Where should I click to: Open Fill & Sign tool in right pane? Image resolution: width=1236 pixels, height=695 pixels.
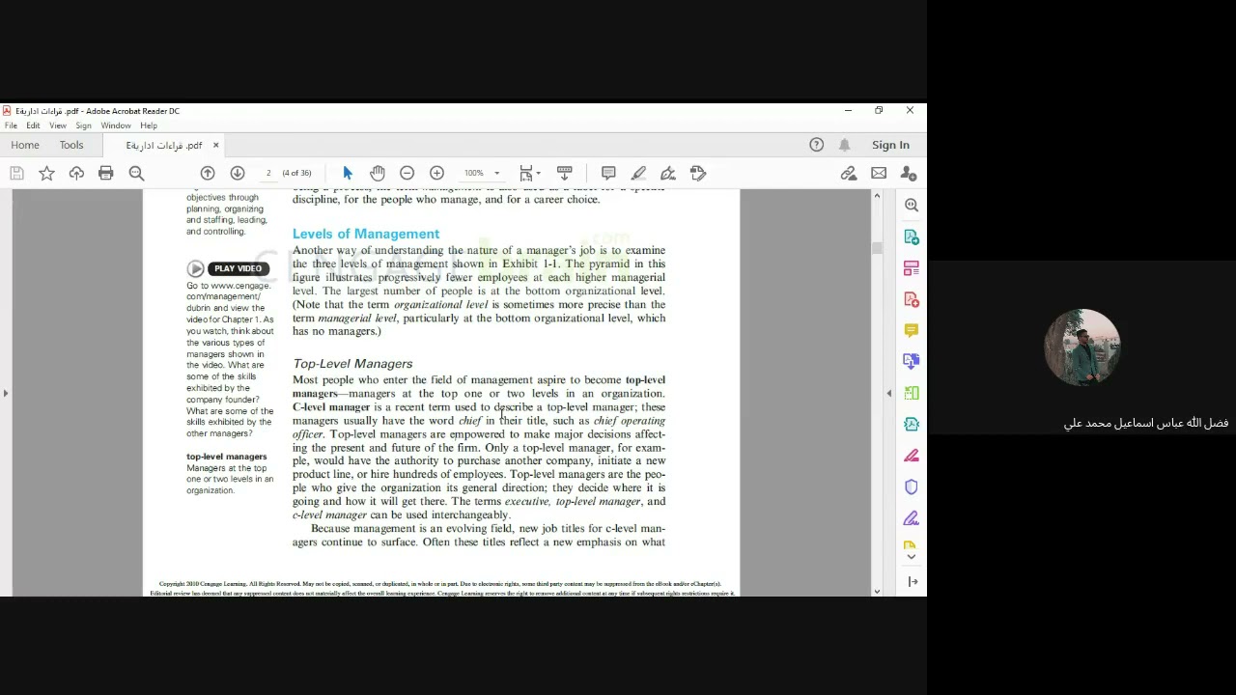(912, 518)
